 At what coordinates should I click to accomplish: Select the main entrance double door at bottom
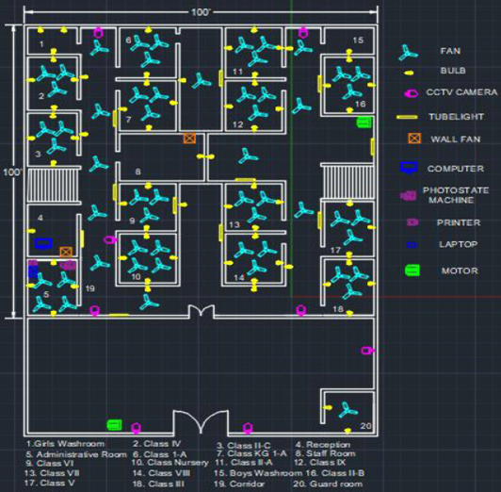201,421
